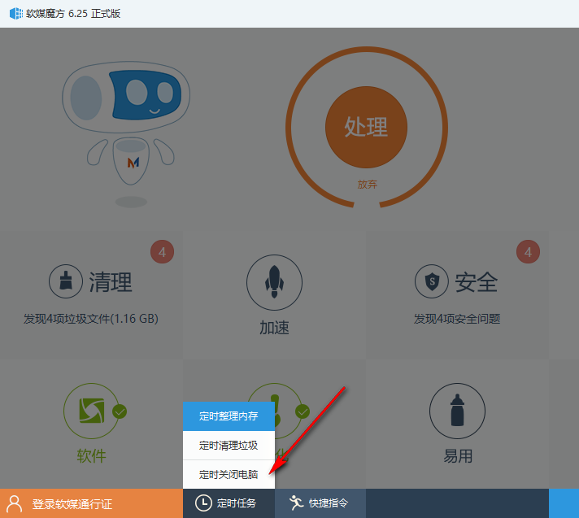Click the robot mascot figure
This screenshot has width=579, height=518.
pos(126,134)
